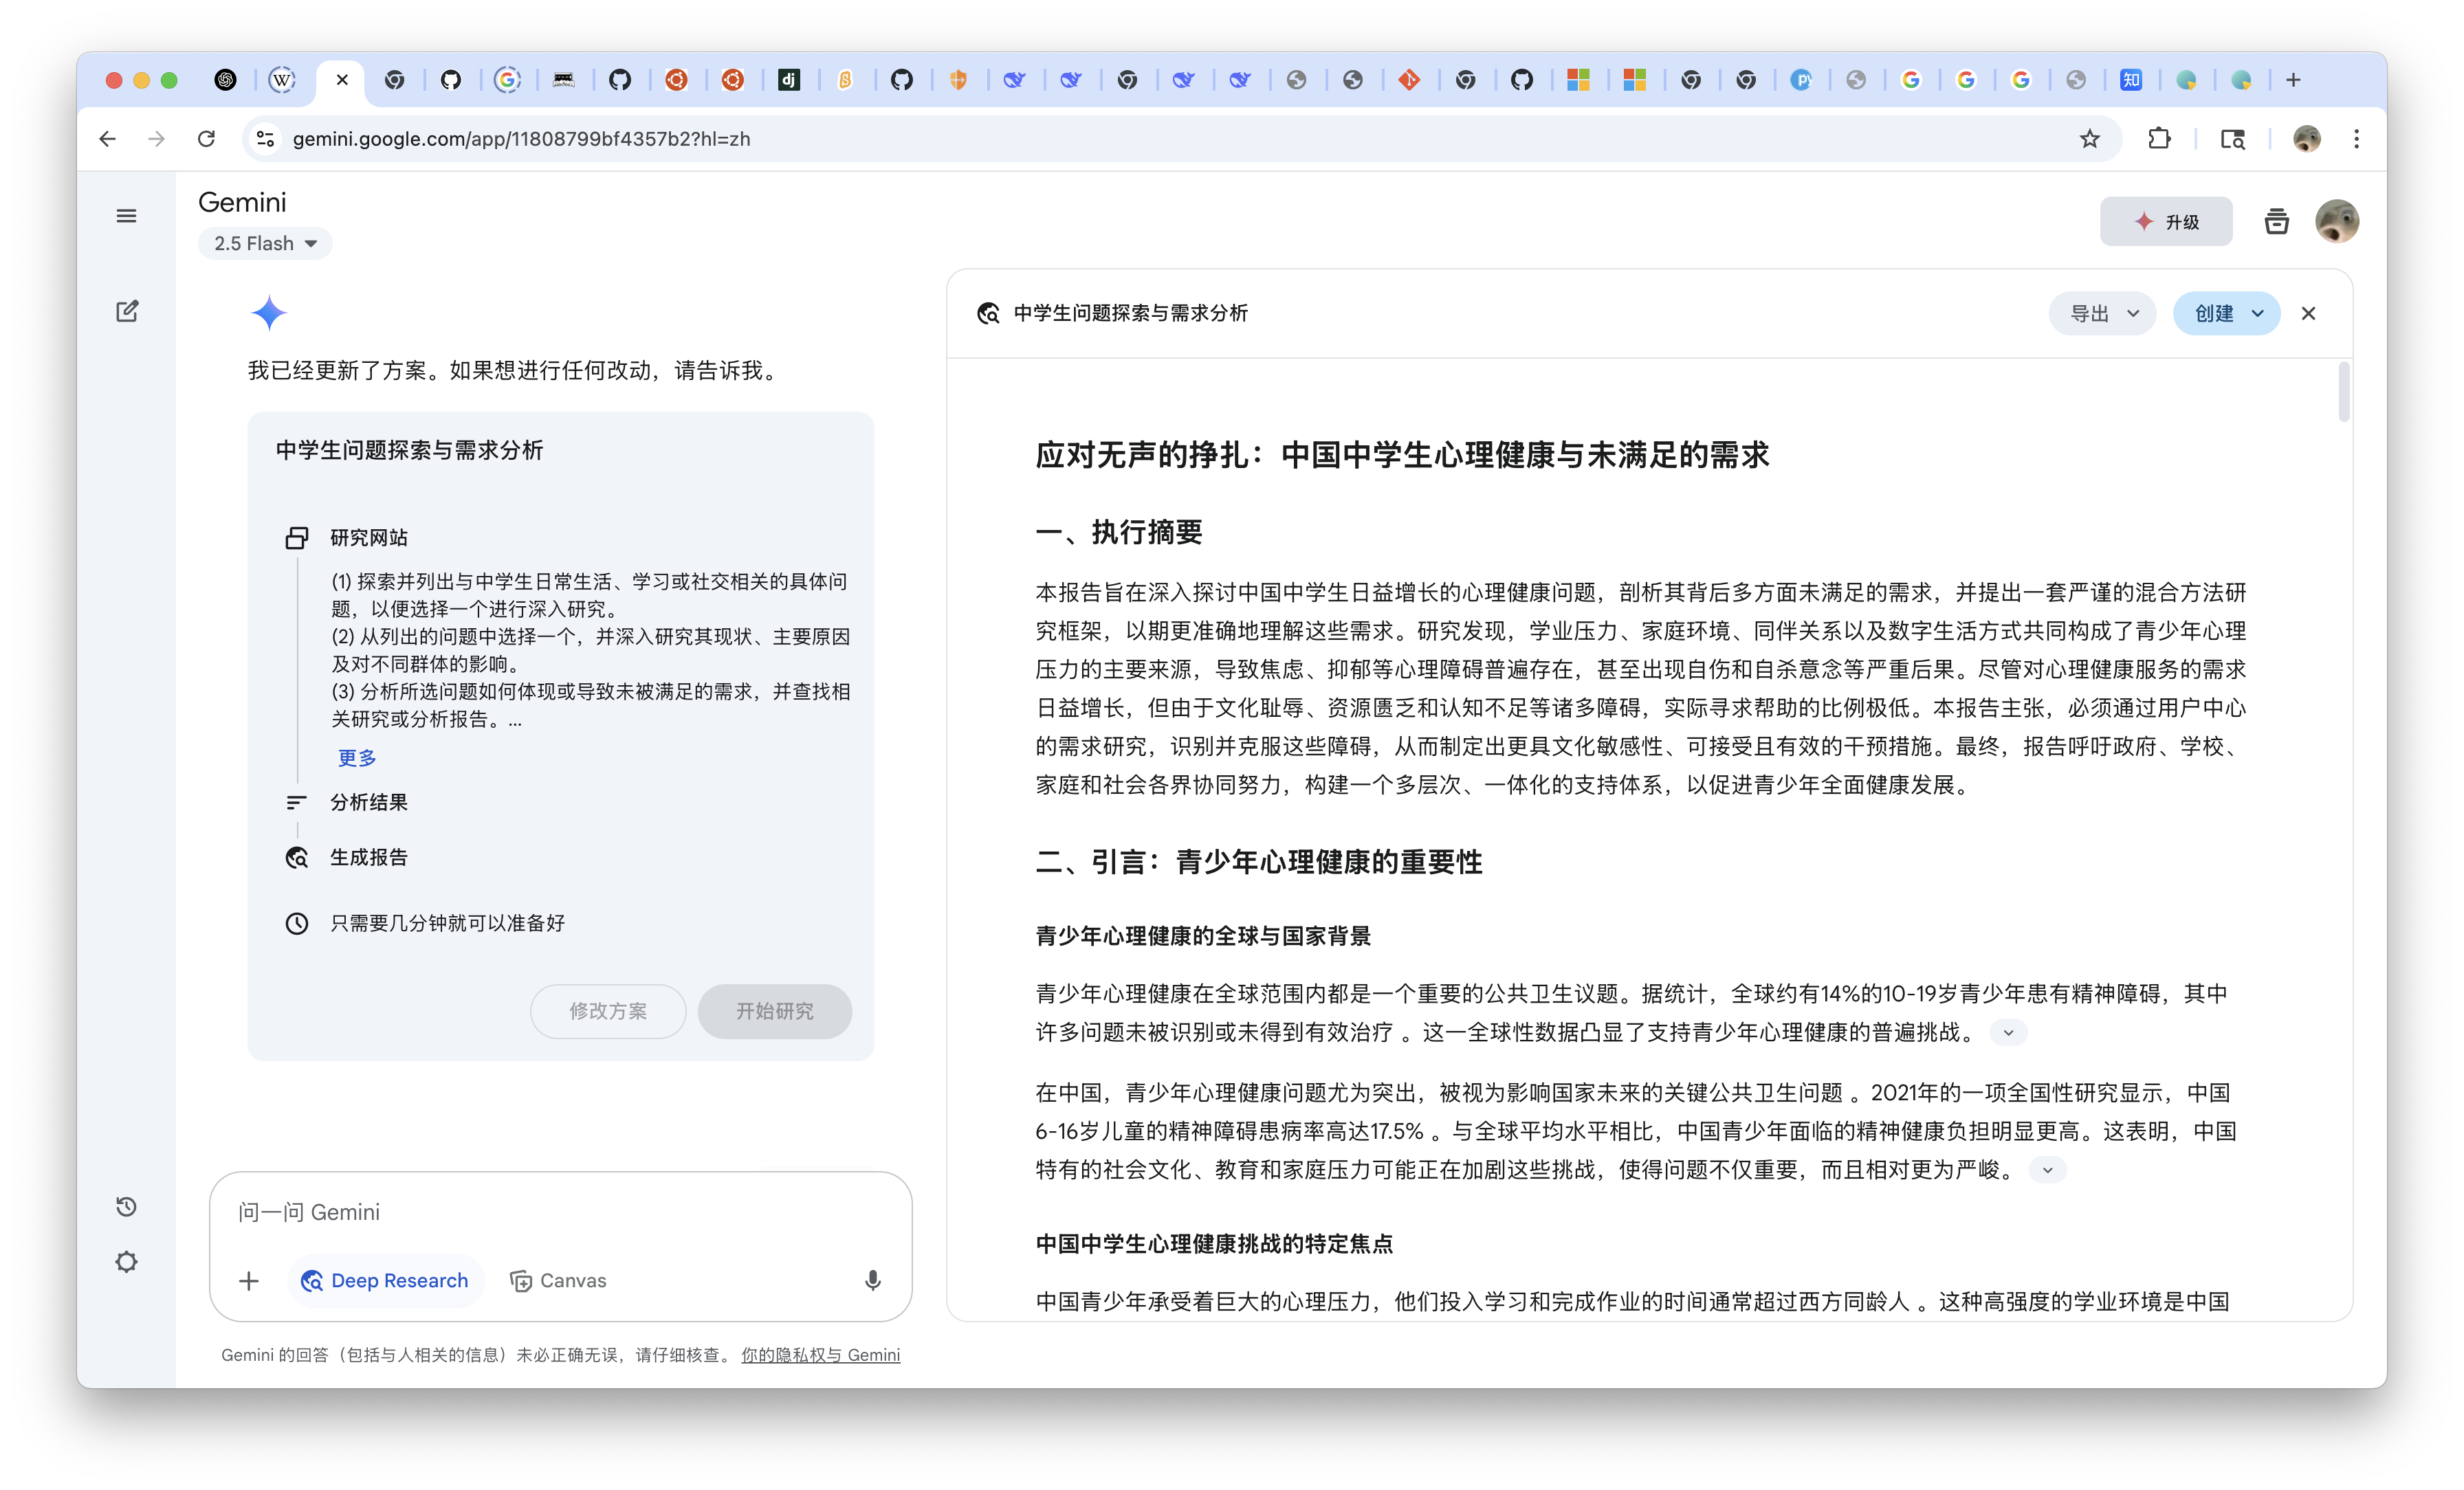This screenshot has width=2464, height=1490.
Task: Toggle Deep Research mode chip
Action: [x=385, y=1281]
